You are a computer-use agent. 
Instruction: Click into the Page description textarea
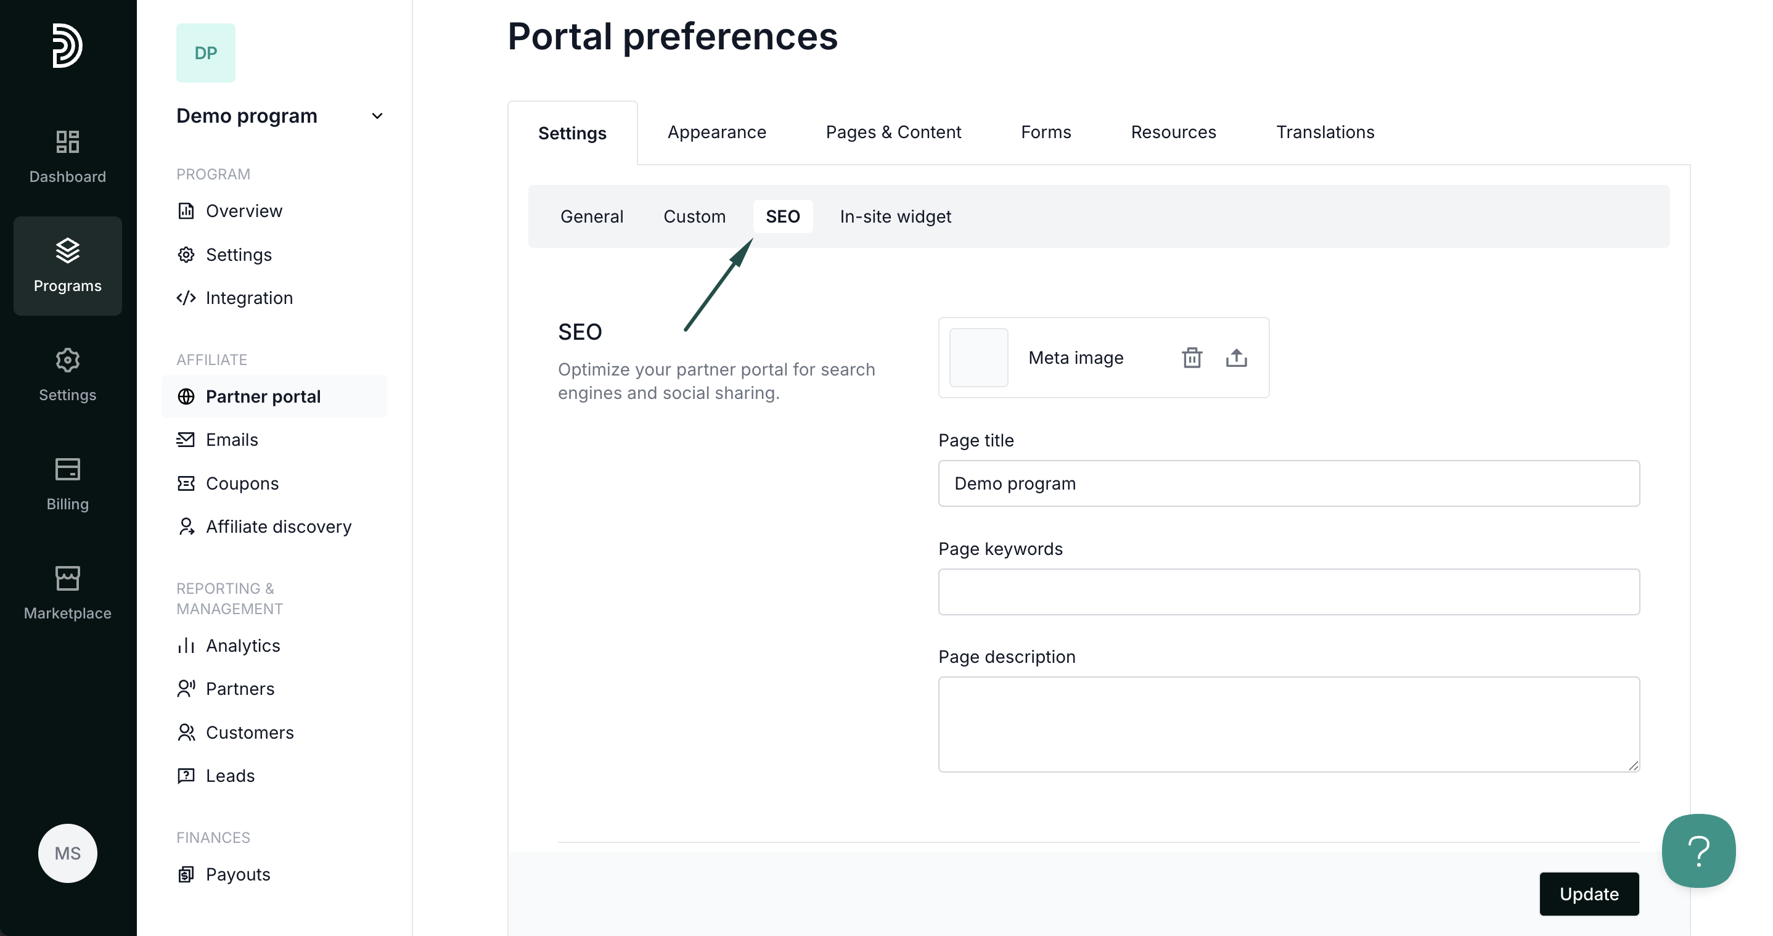tap(1288, 724)
